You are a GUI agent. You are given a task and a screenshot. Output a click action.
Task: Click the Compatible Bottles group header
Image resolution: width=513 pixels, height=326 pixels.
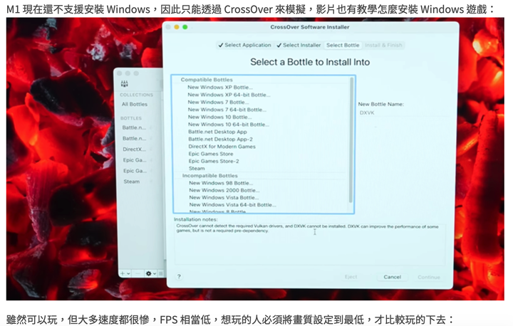tap(207, 80)
